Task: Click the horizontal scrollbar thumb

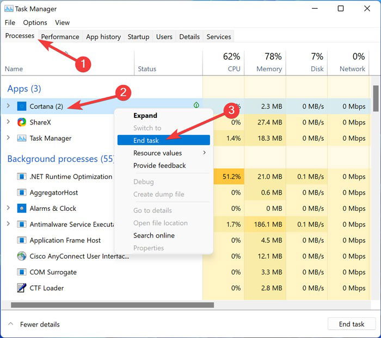Action: tap(112, 305)
